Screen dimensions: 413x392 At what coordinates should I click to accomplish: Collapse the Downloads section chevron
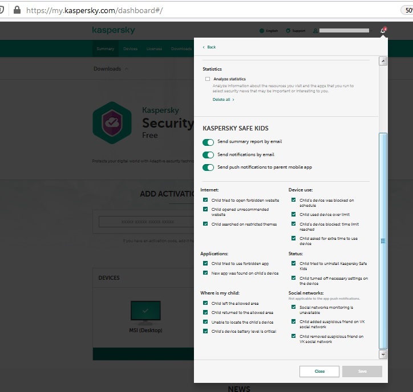pyautogui.click(x=127, y=69)
